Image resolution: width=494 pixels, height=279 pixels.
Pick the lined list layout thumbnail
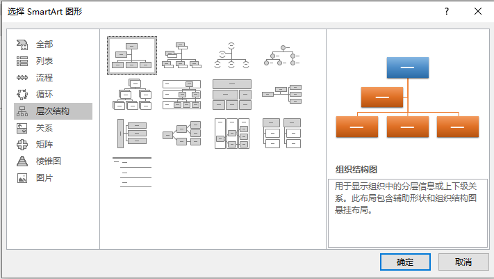[132, 173]
